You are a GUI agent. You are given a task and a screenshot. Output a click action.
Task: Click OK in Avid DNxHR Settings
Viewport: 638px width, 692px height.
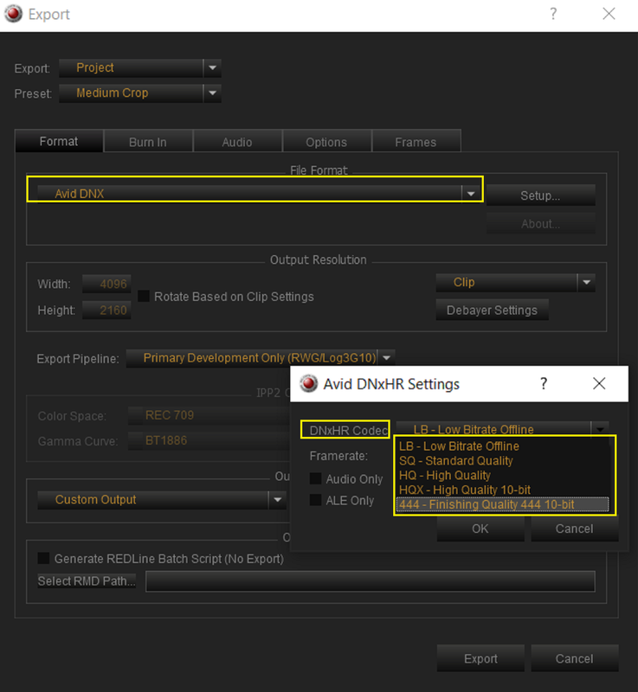pyautogui.click(x=480, y=529)
